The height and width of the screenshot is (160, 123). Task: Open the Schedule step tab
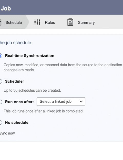[14, 22]
